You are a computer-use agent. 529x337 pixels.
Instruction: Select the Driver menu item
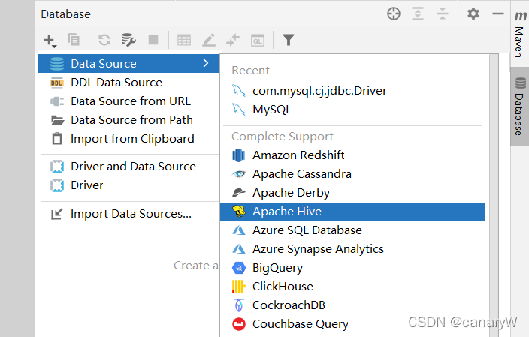[x=129, y=185]
